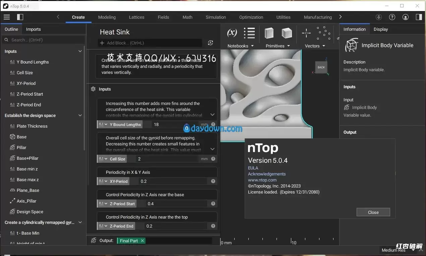Collapse the cylindrically remapped gyroid section
The height and width of the screenshot is (256, 426).
80,222
